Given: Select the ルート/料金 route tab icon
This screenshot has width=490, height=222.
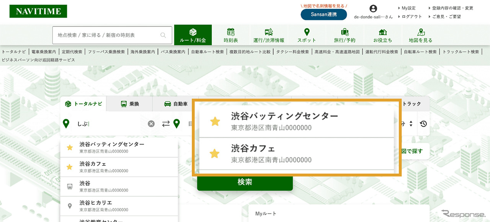Looking at the screenshot, I should (x=193, y=33).
